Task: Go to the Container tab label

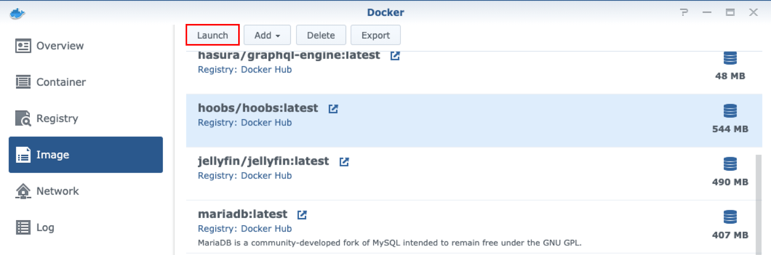Action: (x=61, y=82)
